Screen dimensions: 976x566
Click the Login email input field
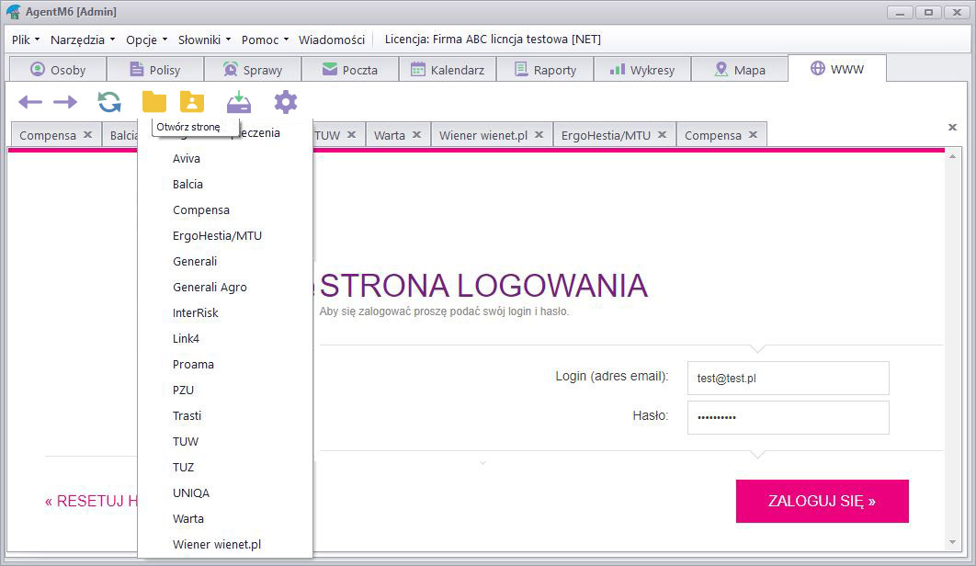coord(788,378)
